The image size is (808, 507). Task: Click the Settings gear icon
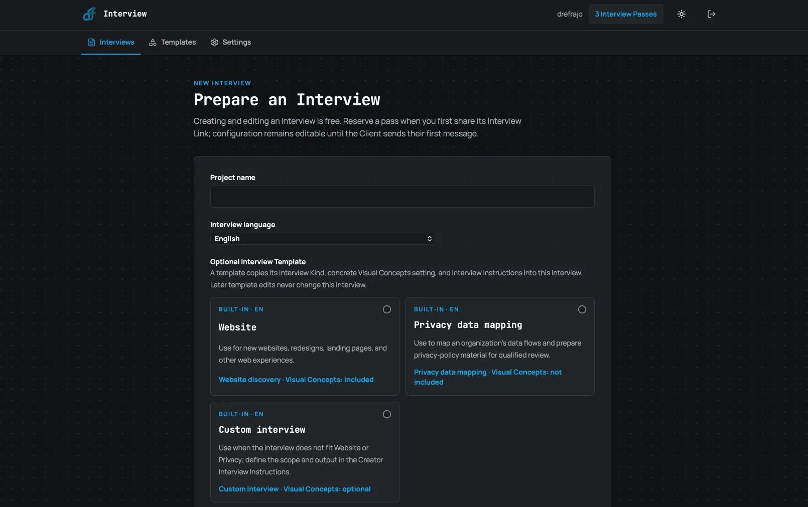coord(214,43)
